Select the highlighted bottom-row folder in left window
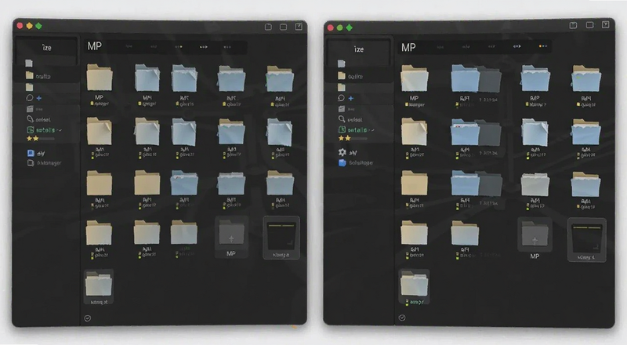 pyautogui.click(x=99, y=286)
